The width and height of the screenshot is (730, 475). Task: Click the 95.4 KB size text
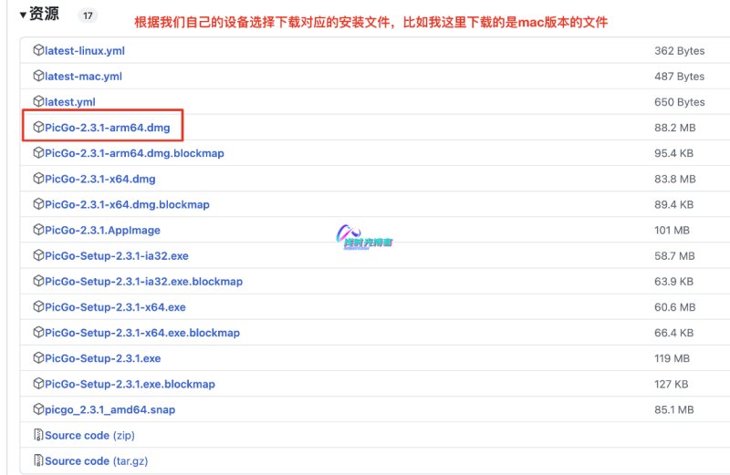(x=673, y=153)
